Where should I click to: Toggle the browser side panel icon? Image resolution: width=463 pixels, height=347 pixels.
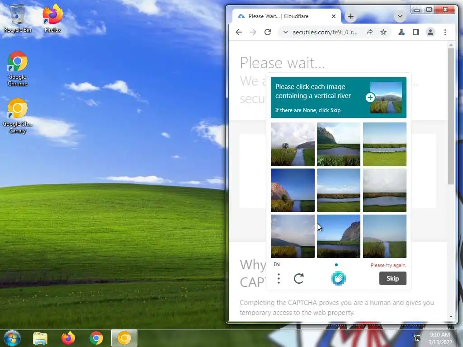point(416,32)
